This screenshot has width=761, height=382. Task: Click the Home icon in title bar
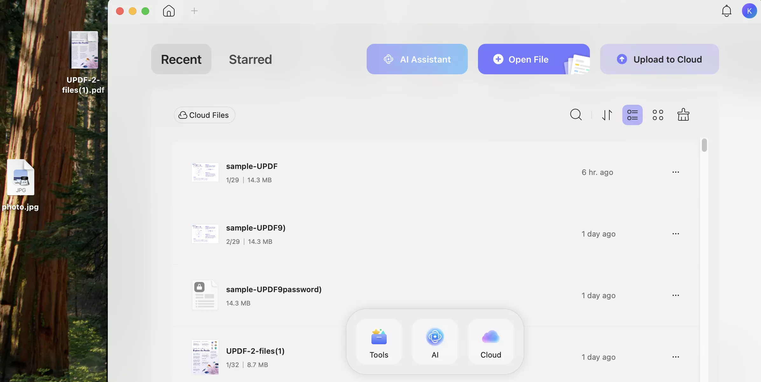click(x=169, y=11)
